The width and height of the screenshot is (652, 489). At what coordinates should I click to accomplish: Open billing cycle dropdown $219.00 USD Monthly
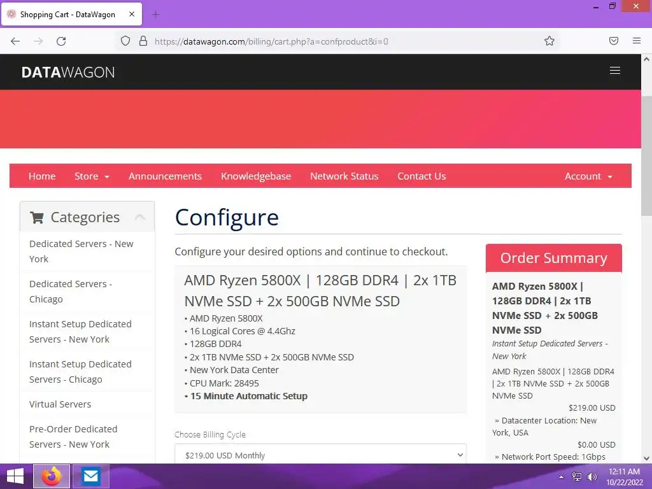click(320, 455)
